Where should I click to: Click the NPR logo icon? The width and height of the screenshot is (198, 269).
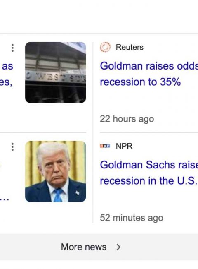point(105,146)
